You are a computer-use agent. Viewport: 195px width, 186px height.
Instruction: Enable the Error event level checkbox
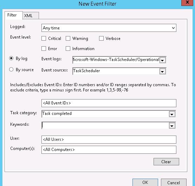(x=44, y=49)
